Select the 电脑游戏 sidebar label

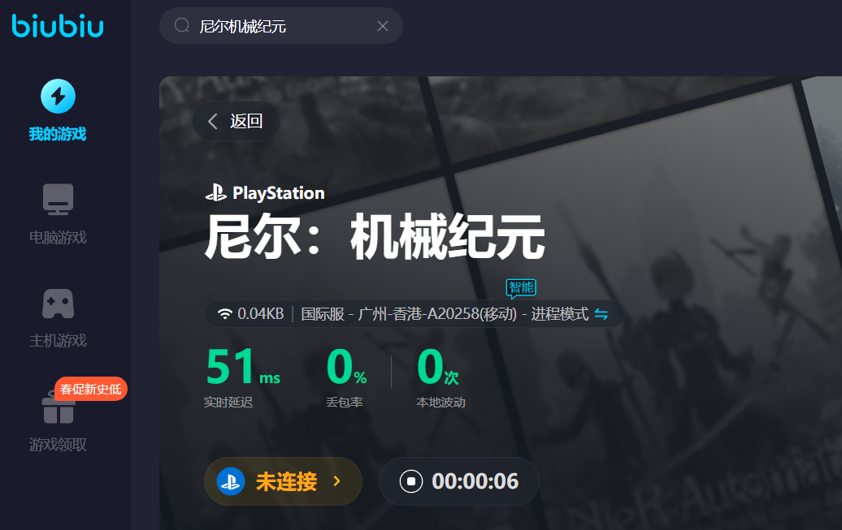[x=58, y=238]
